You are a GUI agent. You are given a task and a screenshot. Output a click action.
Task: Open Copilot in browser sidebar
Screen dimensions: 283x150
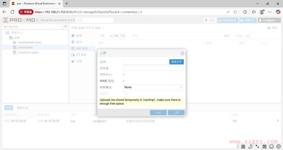click(278, 12)
